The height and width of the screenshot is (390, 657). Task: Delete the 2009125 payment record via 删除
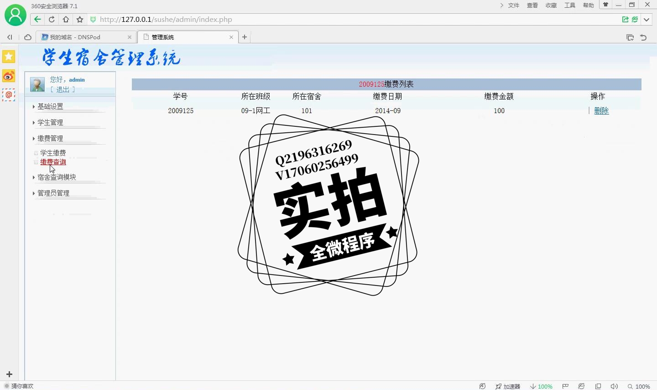pos(601,110)
